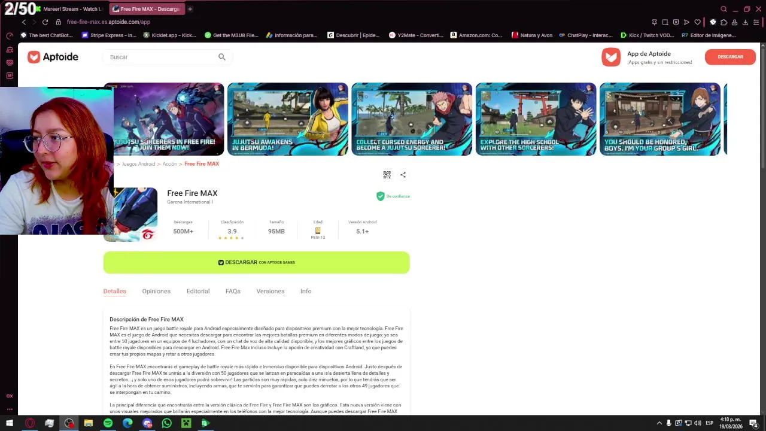Click the address bar URL
The image size is (766, 431).
pos(108,22)
